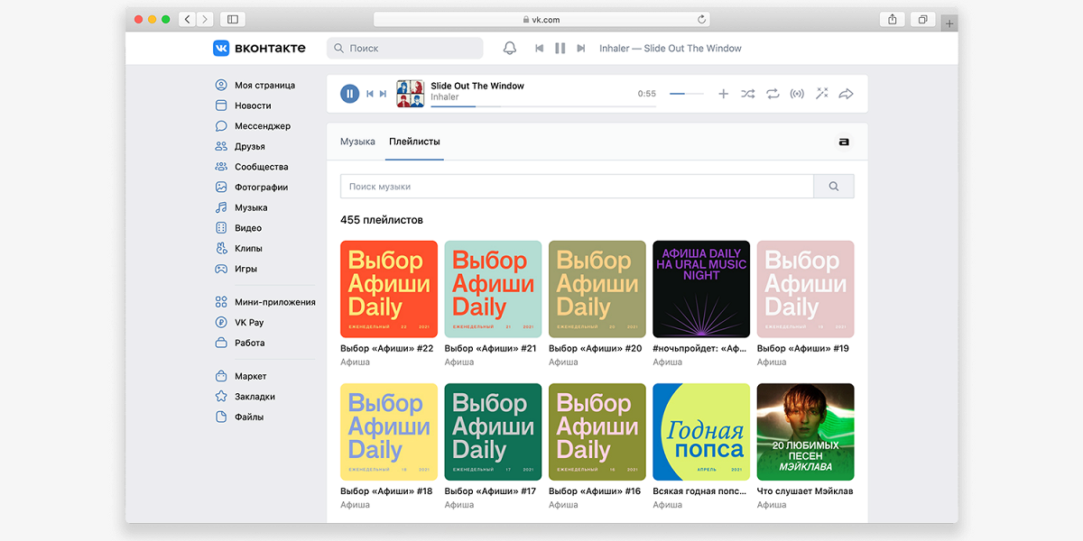
Task: Switch to the Музыка tab
Action: tap(357, 142)
